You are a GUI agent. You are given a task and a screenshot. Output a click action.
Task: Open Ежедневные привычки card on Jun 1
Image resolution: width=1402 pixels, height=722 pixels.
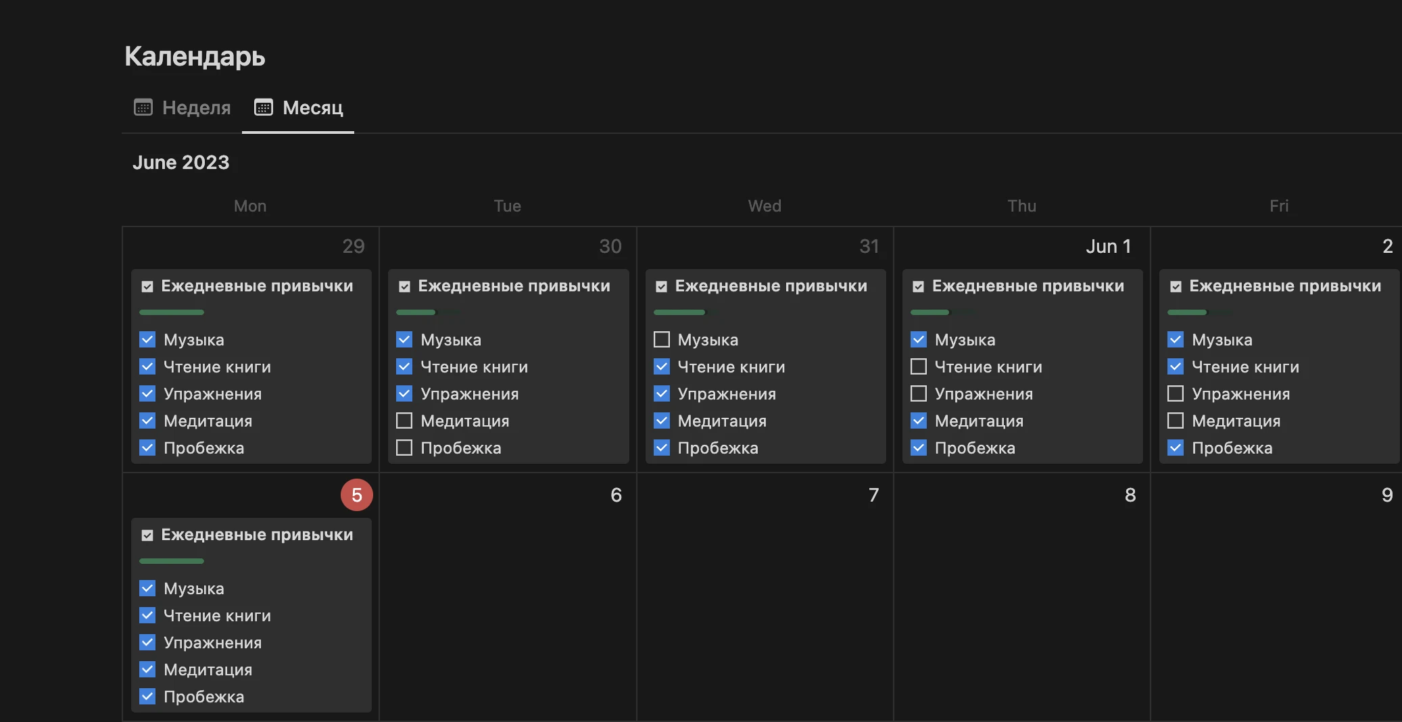(1022, 366)
